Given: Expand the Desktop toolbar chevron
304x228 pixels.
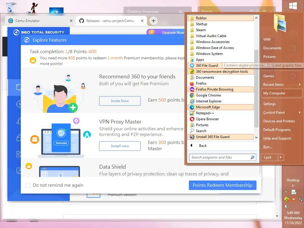Looking at the screenshot, I should [x=293, y=186].
